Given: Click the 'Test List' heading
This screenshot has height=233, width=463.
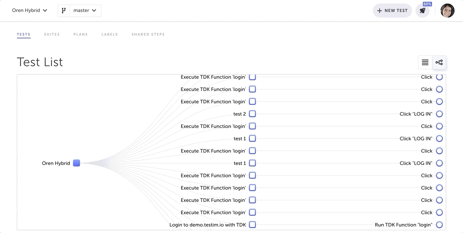Looking at the screenshot, I should [x=40, y=62].
